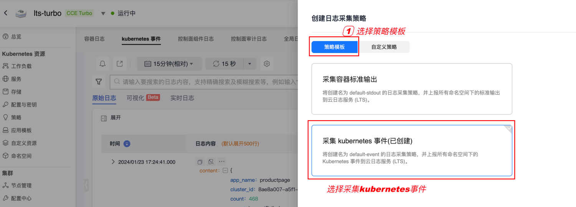
Task: Click the 展开 panel expand icon
Action: (104, 118)
